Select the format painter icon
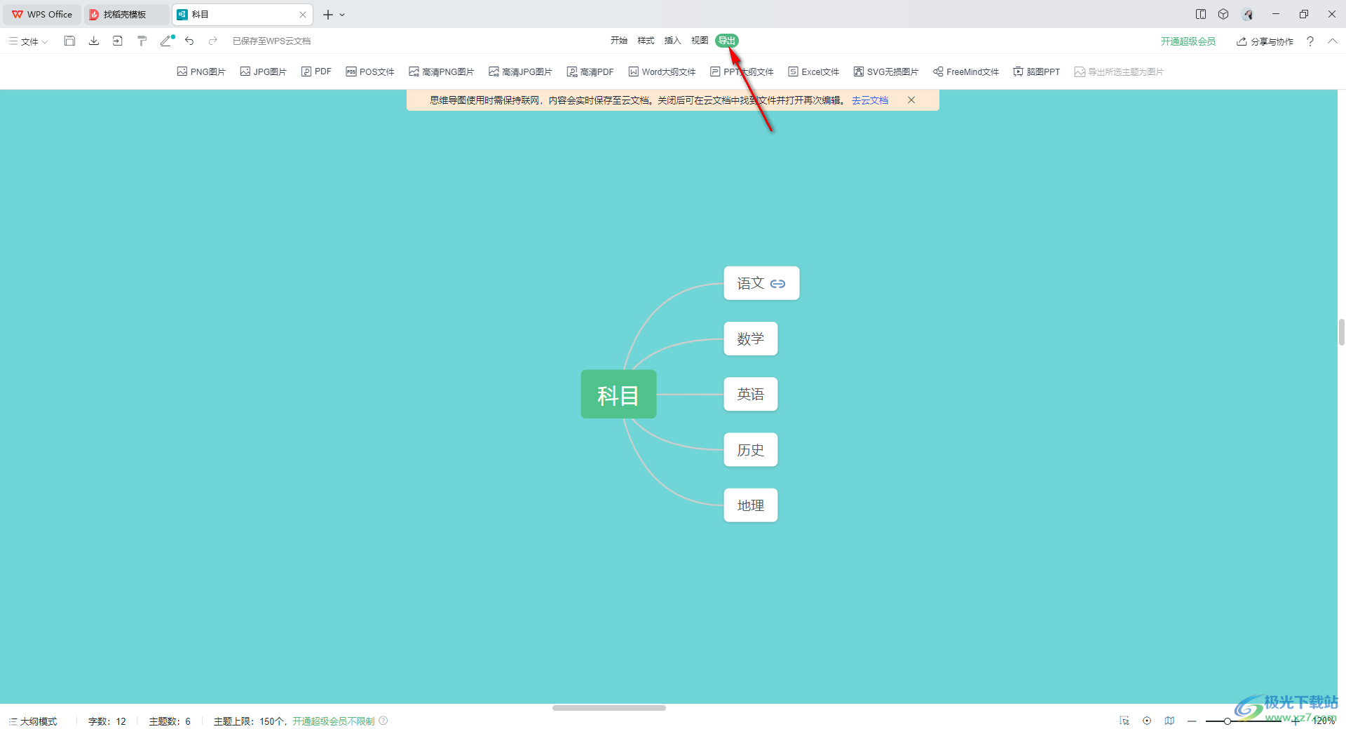 [142, 41]
